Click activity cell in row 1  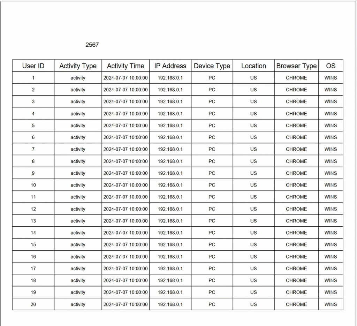tap(78, 78)
